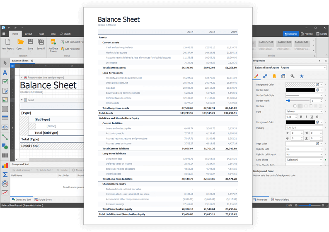Open the Report Gallery tab
This screenshot has width=329, height=232.
pos(280,200)
